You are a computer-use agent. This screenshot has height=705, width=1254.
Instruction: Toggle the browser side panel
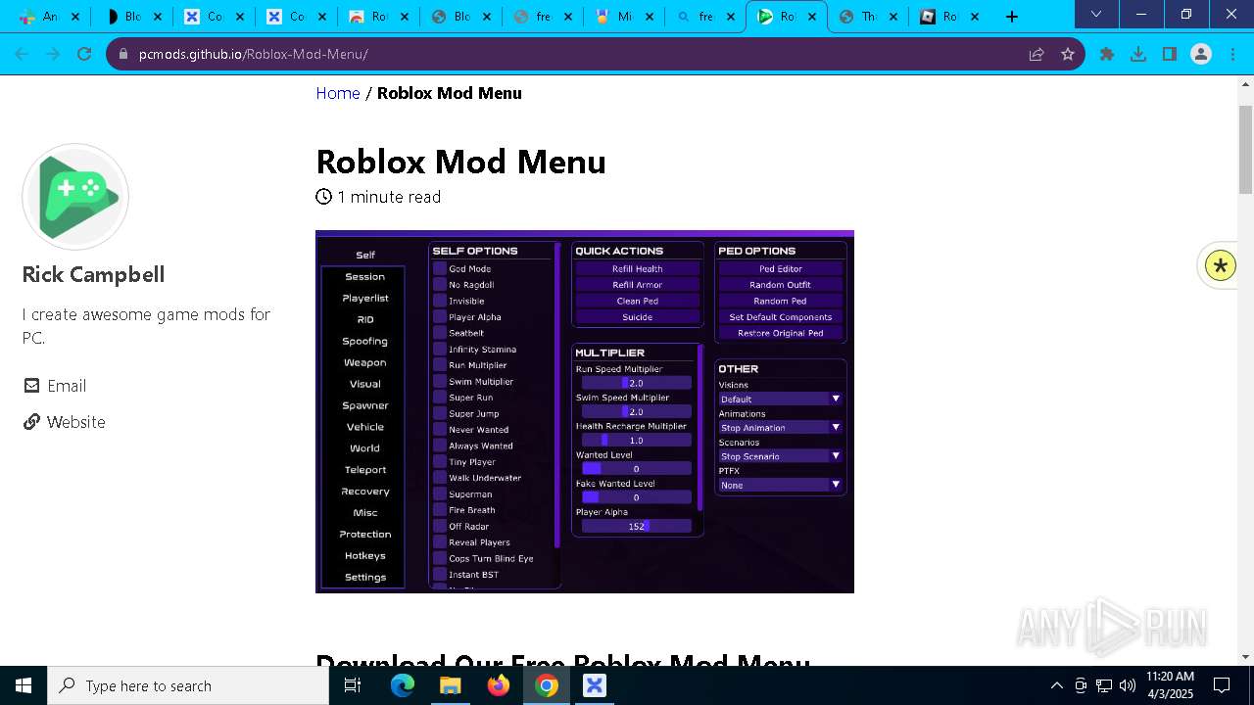(1170, 54)
